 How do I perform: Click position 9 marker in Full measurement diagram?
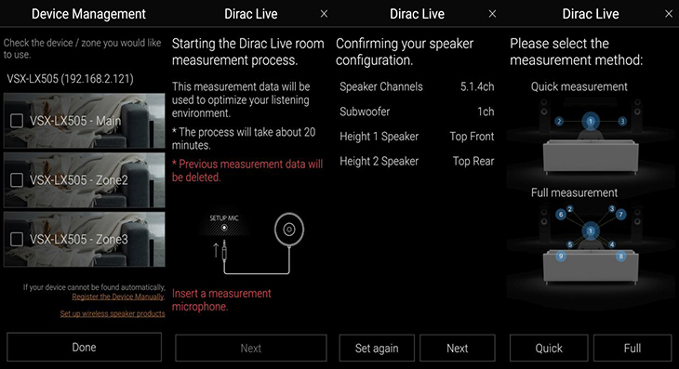561,257
